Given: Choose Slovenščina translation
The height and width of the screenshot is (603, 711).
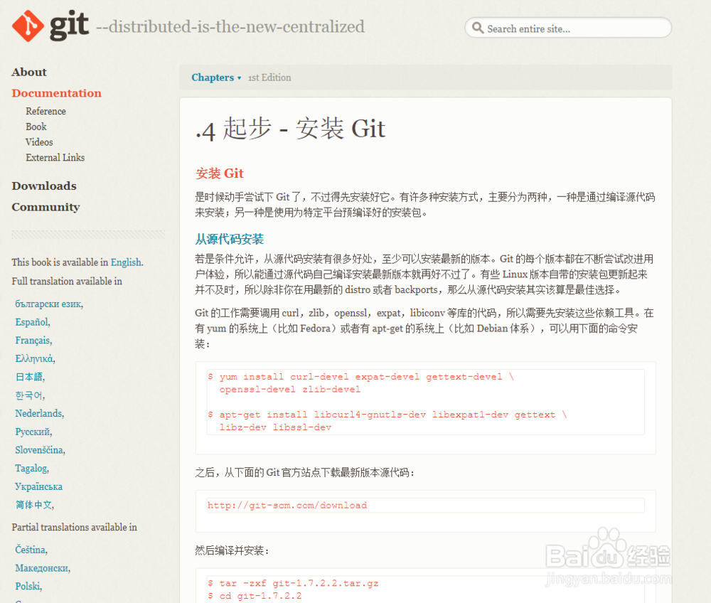Looking at the screenshot, I should pos(40,449).
